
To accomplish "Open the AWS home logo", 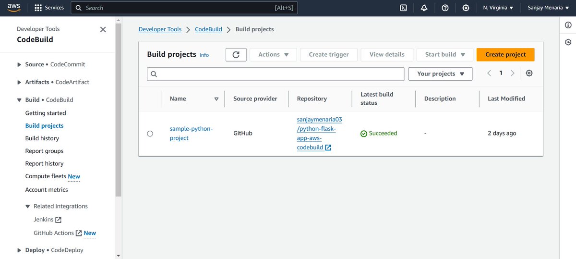I will [13, 8].
